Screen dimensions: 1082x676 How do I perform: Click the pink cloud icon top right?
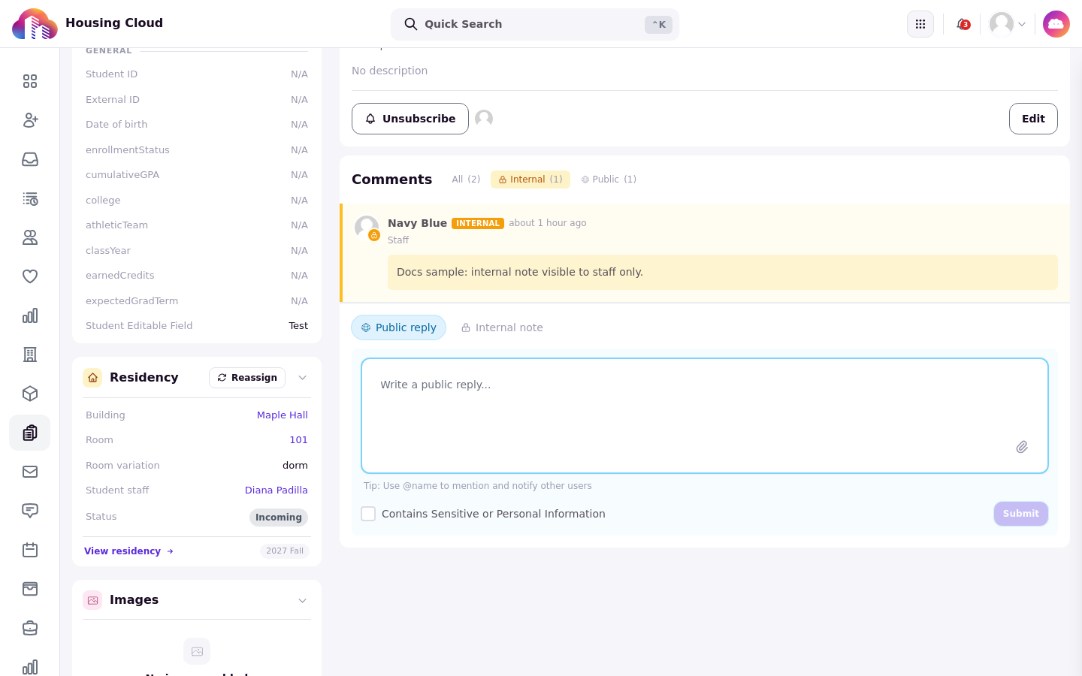tap(1056, 24)
